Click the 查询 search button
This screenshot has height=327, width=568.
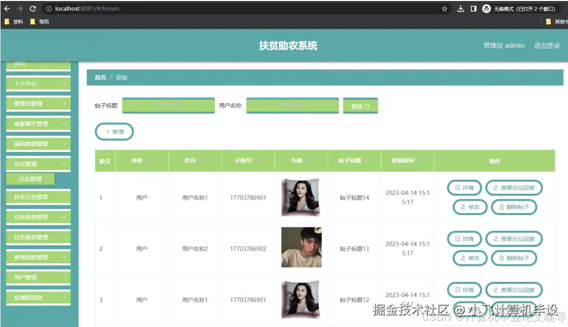click(360, 106)
